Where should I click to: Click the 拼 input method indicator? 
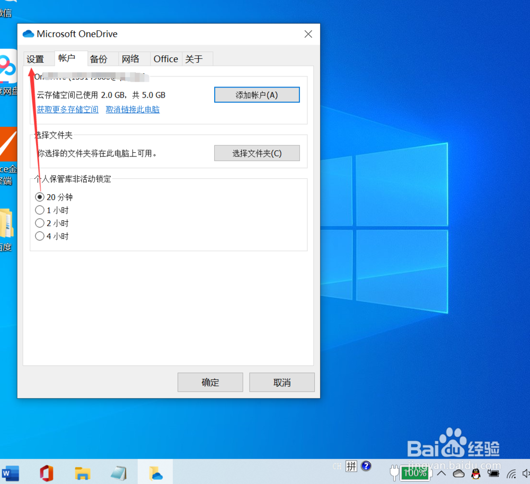pyautogui.click(x=351, y=466)
